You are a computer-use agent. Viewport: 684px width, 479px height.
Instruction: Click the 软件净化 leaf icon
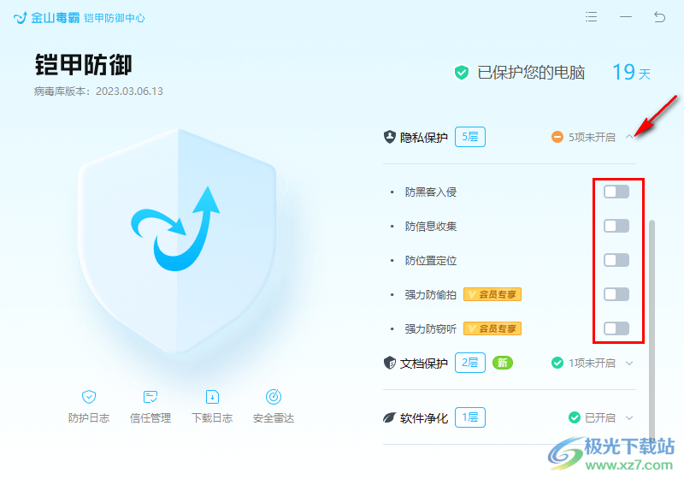(x=390, y=417)
